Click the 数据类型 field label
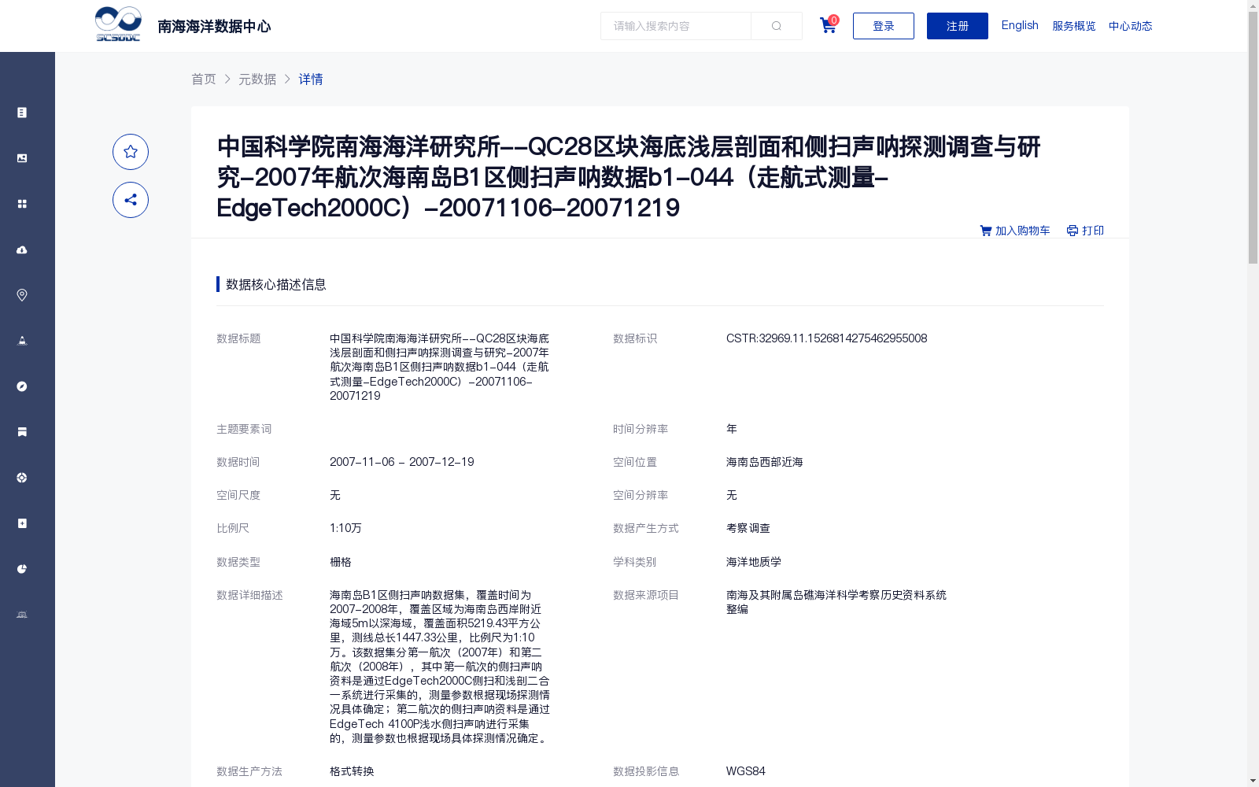Screen dimensions: 1259x787 (x=238, y=562)
